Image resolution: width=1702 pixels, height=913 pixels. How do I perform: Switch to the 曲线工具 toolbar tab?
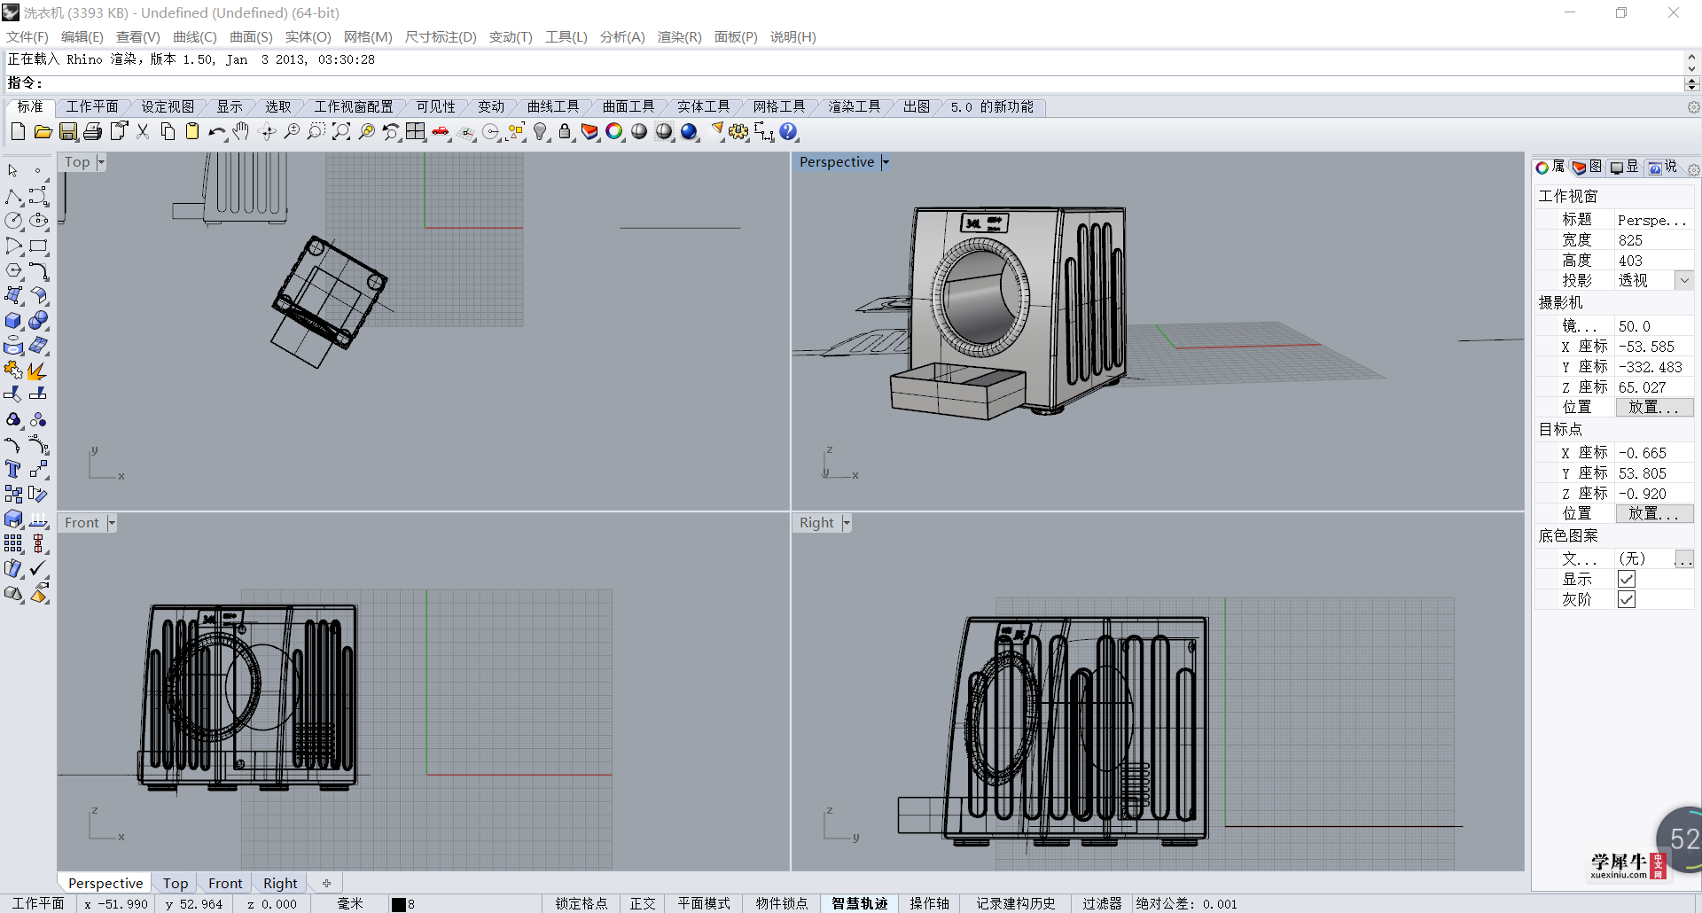tap(553, 106)
